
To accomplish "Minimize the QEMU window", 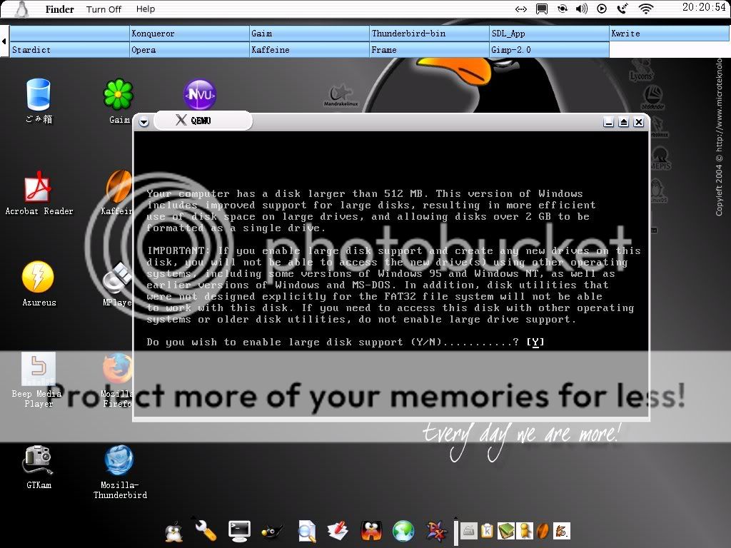I will (x=608, y=122).
